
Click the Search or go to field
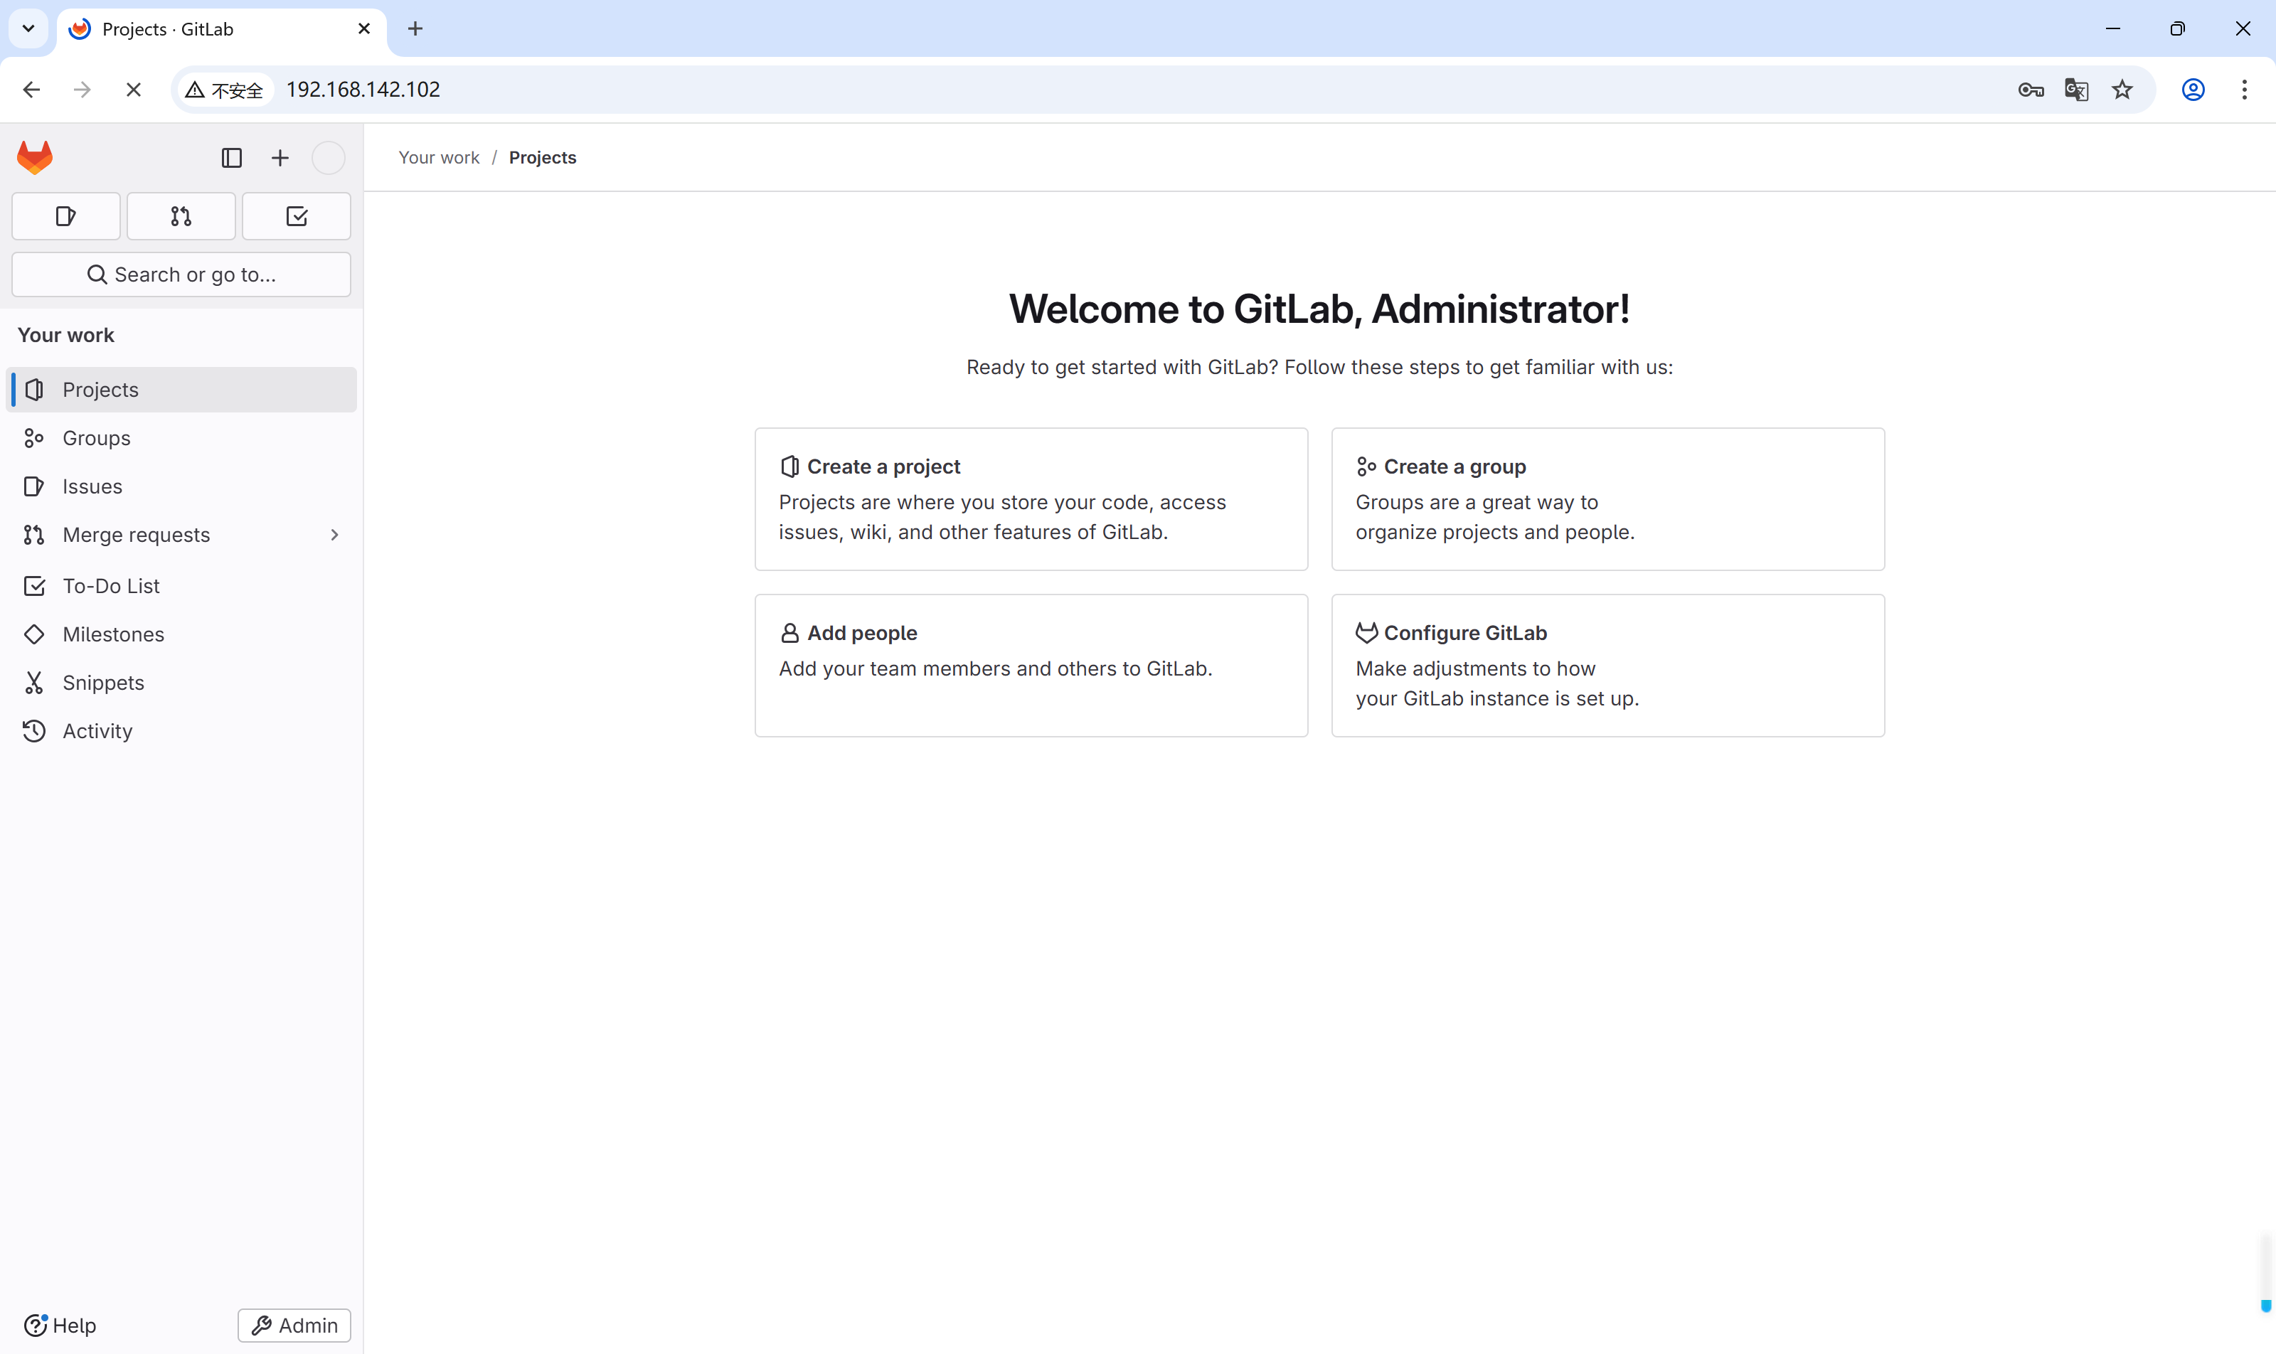181,274
